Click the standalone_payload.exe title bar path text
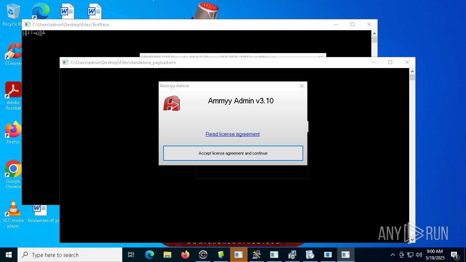Image resolution: width=466 pixels, height=262 pixels. 123,62
